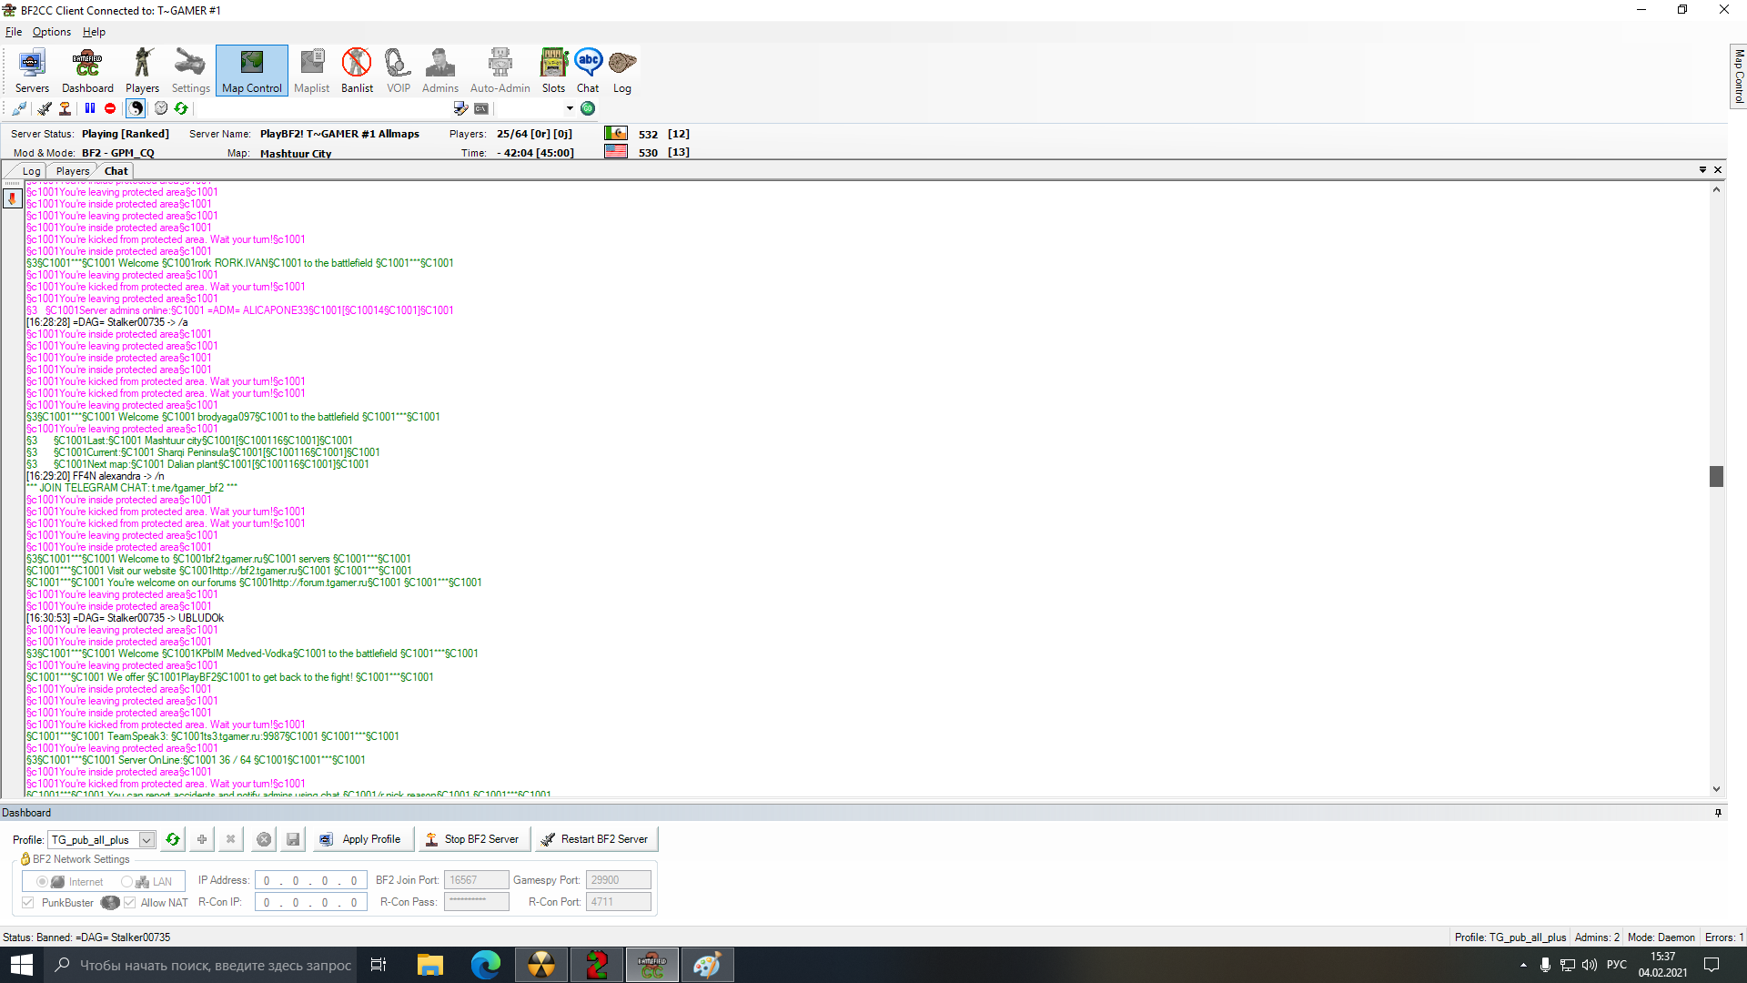This screenshot has width=1747, height=983.
Task: Select the LAN radio button
Action: coord(127,882)
